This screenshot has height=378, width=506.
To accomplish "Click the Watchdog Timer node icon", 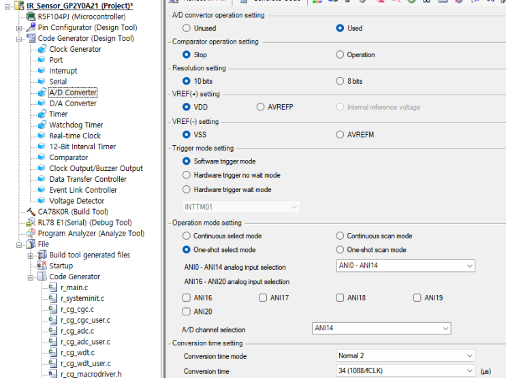I will tap(42, 125).
